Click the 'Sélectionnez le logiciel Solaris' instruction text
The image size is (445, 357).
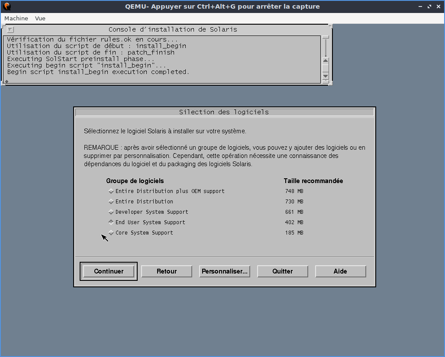click(x=165, y=131)
